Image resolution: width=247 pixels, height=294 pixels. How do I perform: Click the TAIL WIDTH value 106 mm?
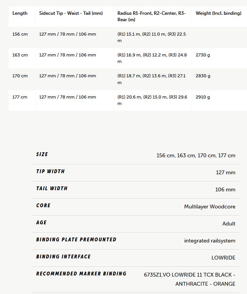(x=225, y=189)
